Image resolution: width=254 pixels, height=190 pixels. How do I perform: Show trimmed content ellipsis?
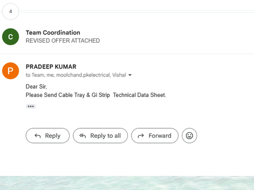(30, 106)
